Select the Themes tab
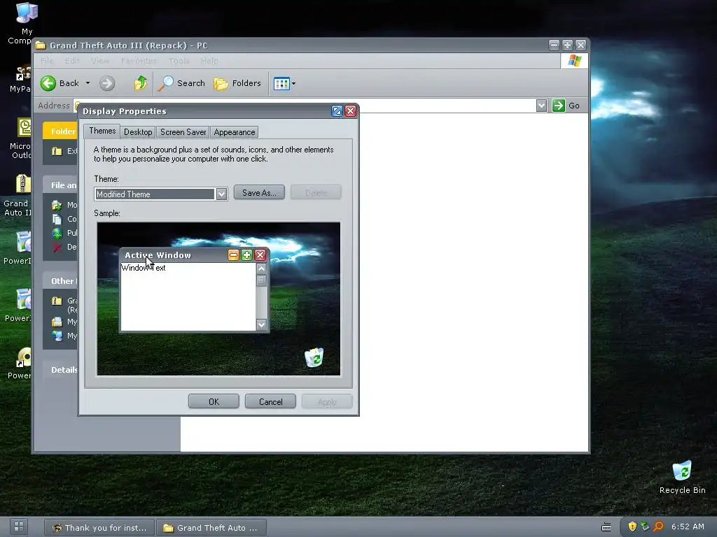 102,131
